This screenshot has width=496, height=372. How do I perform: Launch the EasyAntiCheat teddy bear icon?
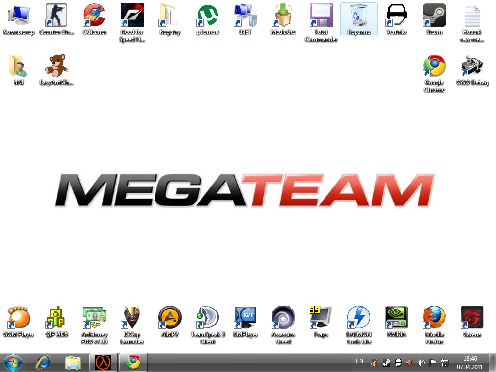(56, 70)
